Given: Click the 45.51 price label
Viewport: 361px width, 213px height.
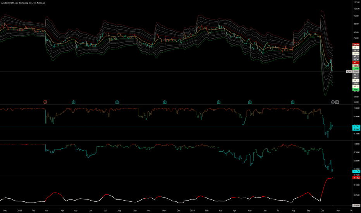Looking at the screenshot, I should 356,87.
